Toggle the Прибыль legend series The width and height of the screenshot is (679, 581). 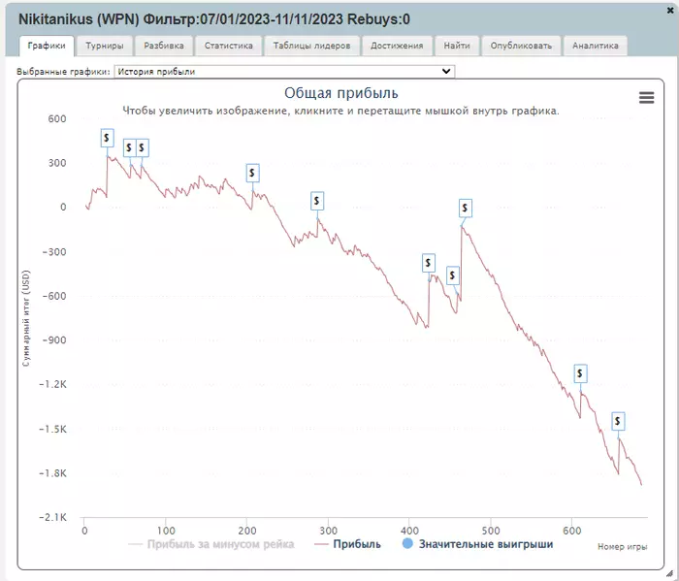347,544
